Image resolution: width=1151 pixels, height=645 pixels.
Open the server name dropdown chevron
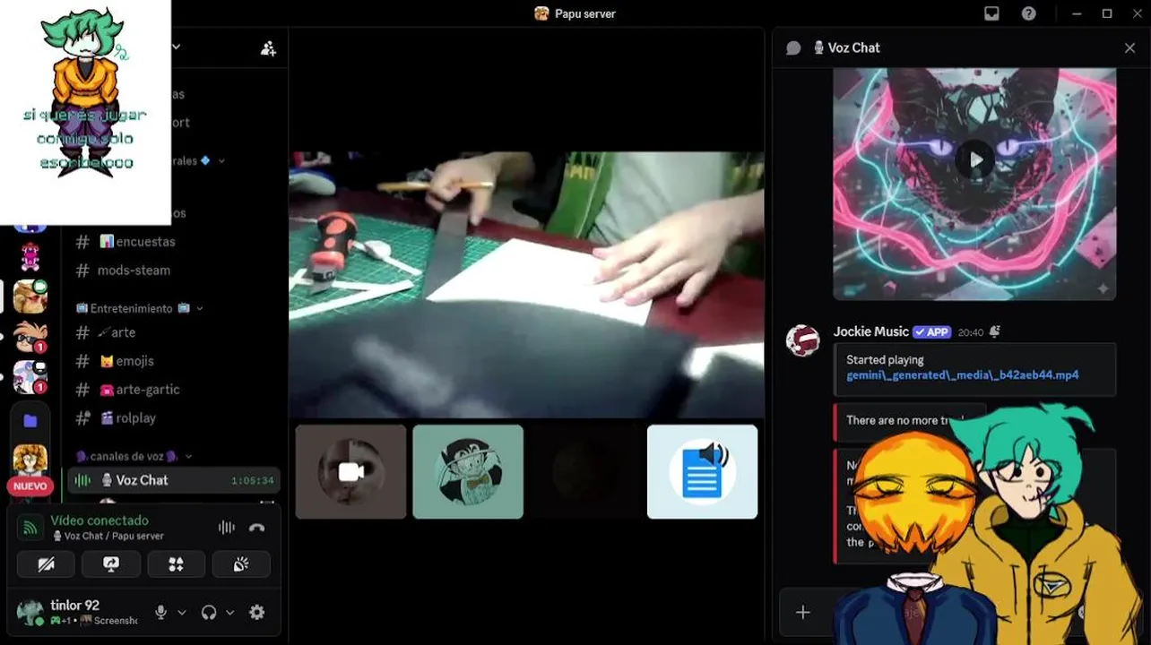click(177, 47)
